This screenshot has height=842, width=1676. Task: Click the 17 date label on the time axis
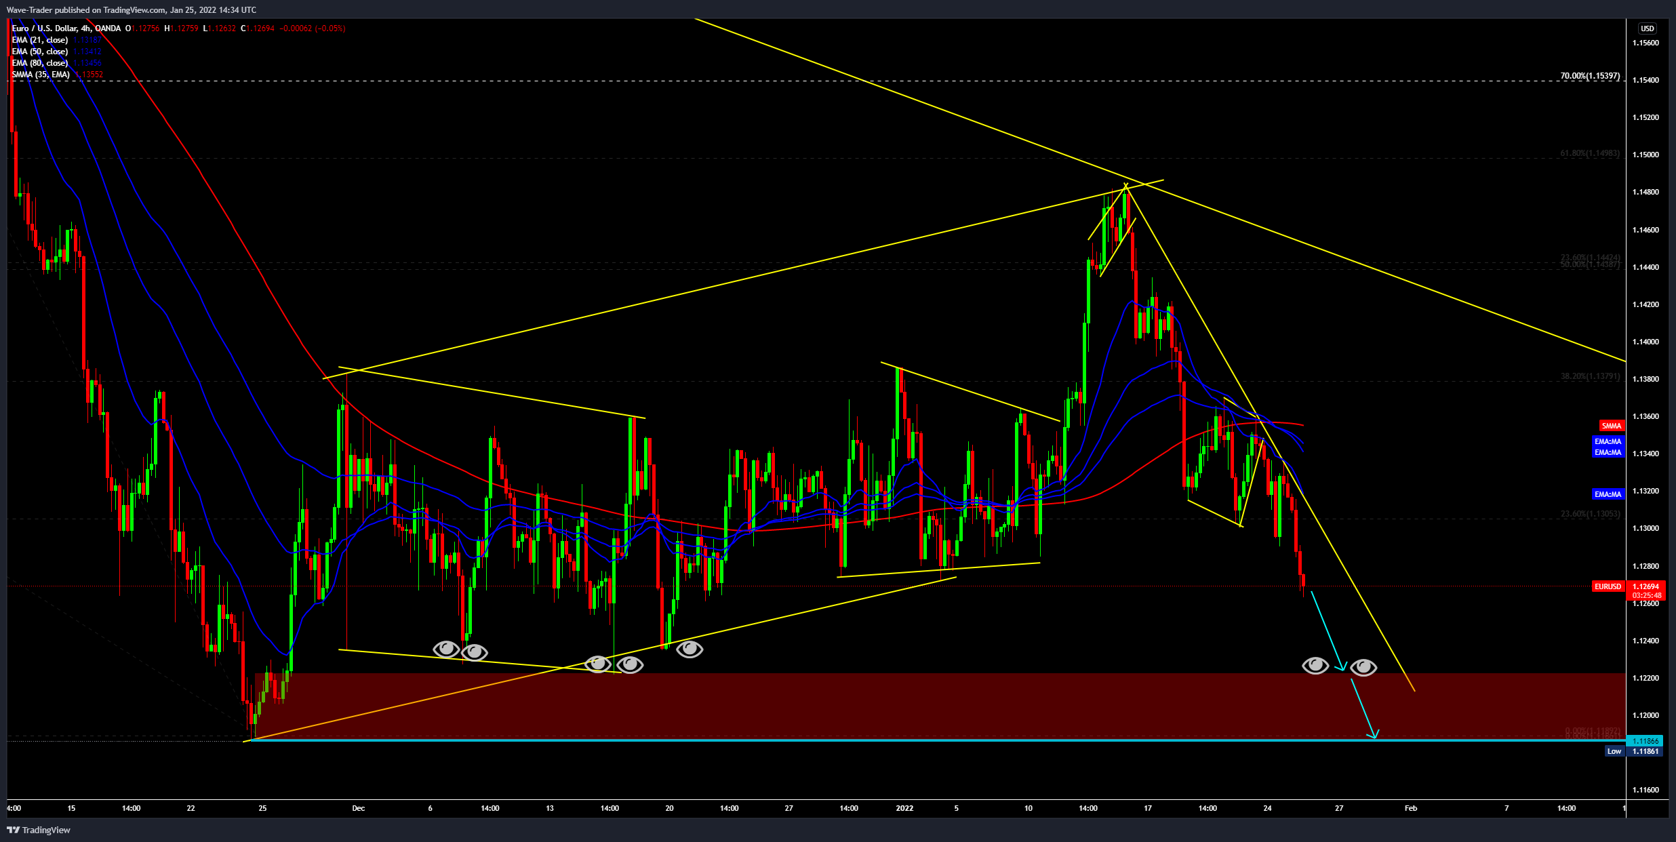[1148, 808]
